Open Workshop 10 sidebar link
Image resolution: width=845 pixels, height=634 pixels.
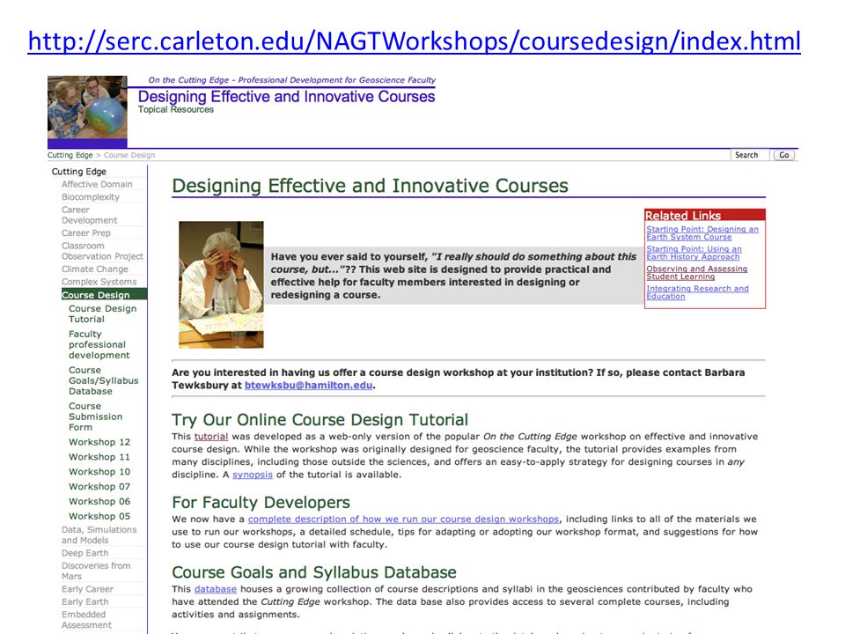point(99,472)
